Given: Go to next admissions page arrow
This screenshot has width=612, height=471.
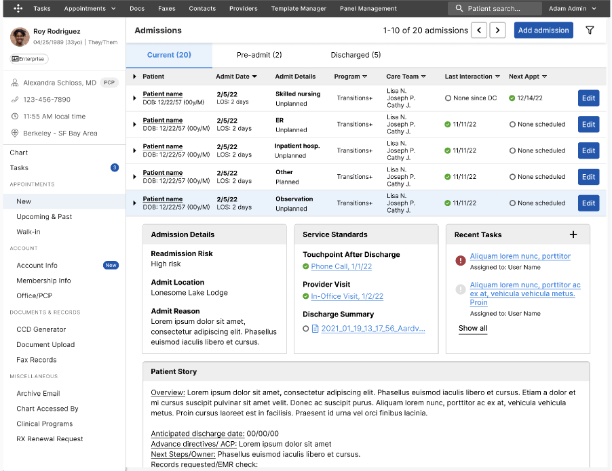Looking at the screenshot, I should click(x=497, y=30).
